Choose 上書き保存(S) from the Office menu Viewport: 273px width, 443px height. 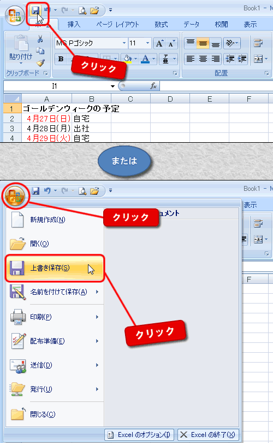[55, 268]
